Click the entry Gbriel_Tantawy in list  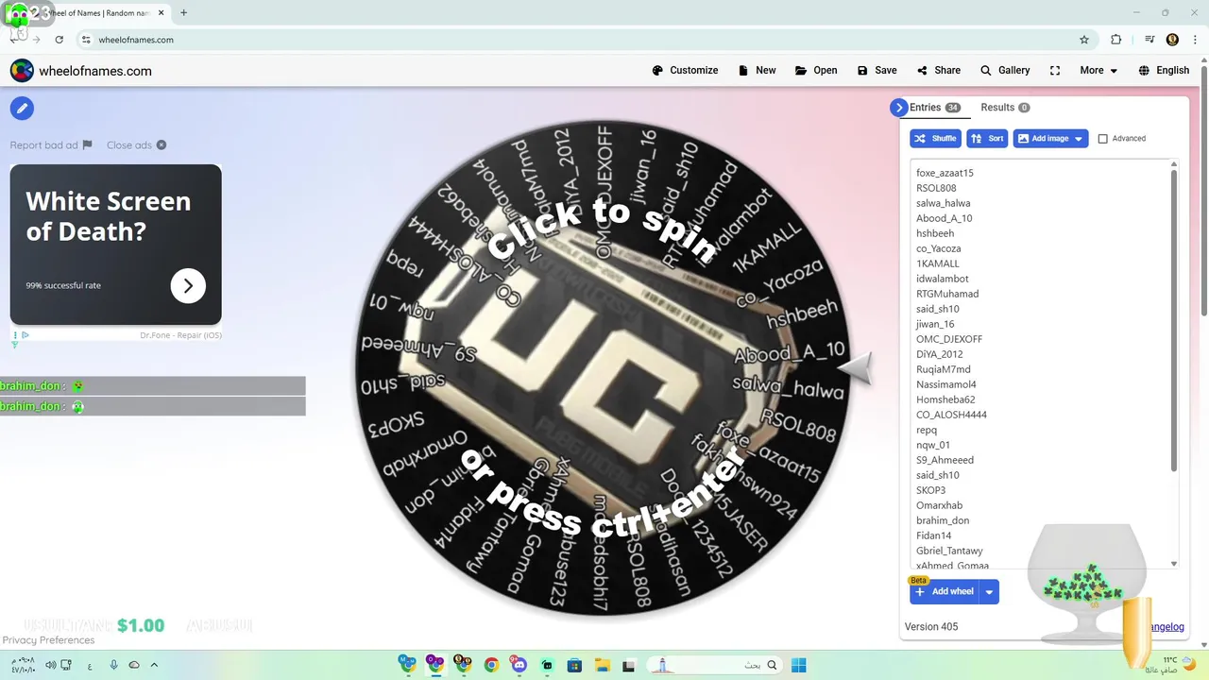pyautogui.click(x=949, y=551)
